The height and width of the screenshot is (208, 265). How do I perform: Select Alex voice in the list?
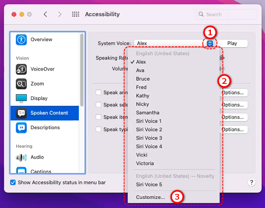click(x=173, y=62)
